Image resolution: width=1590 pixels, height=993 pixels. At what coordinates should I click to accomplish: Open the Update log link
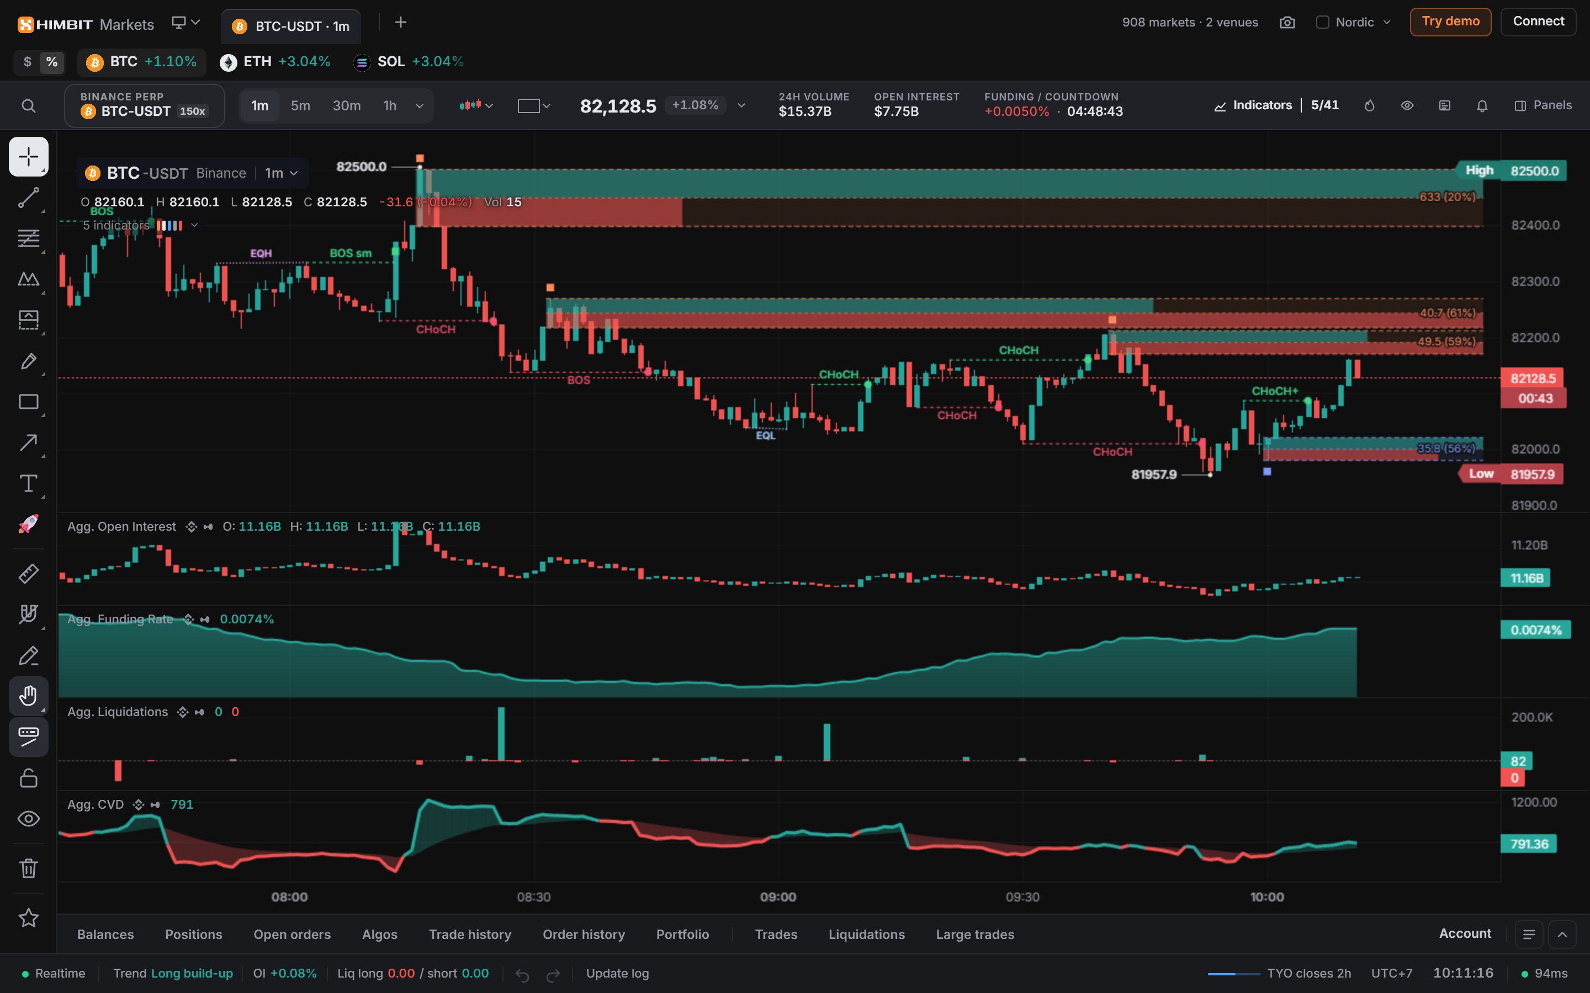point(617,973)
